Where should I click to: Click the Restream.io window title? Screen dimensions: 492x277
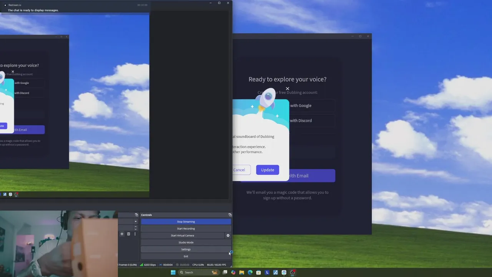tap(15, 5)
